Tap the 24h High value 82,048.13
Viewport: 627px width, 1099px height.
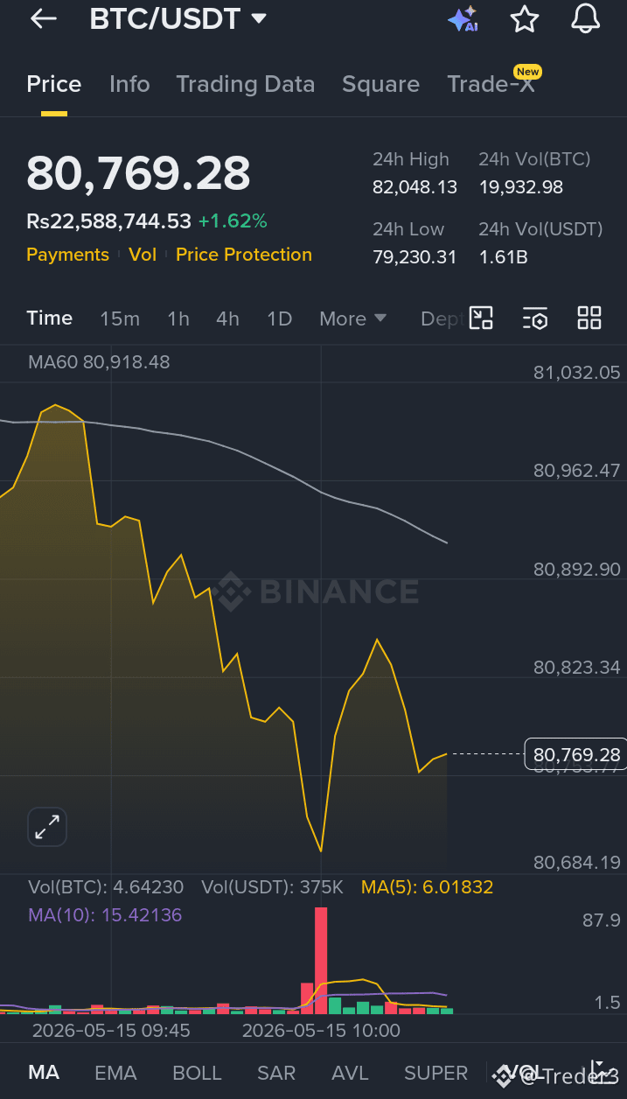pyautogui.click(x=415, y=187)
